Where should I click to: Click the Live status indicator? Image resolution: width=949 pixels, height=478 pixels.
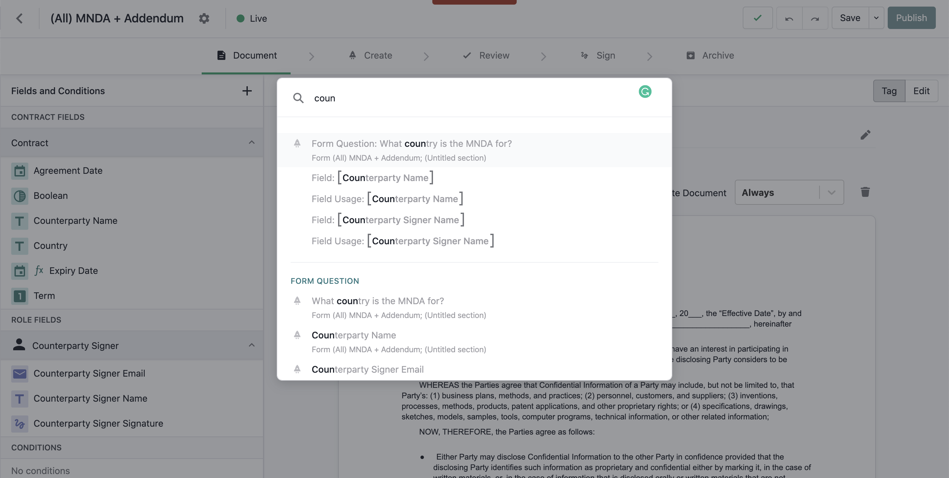point(252,18)
